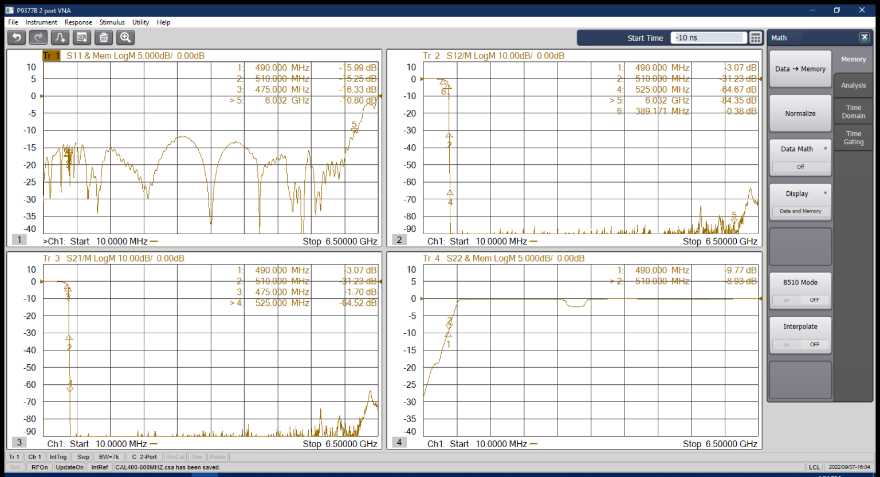Click the Start Time input field
The width and height of the screenshot is (880, 477).
point(708,37)
